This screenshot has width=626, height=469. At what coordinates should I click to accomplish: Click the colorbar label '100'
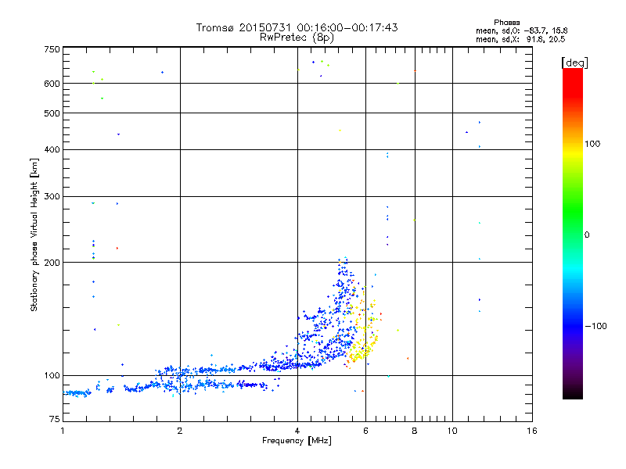point(592,144)
